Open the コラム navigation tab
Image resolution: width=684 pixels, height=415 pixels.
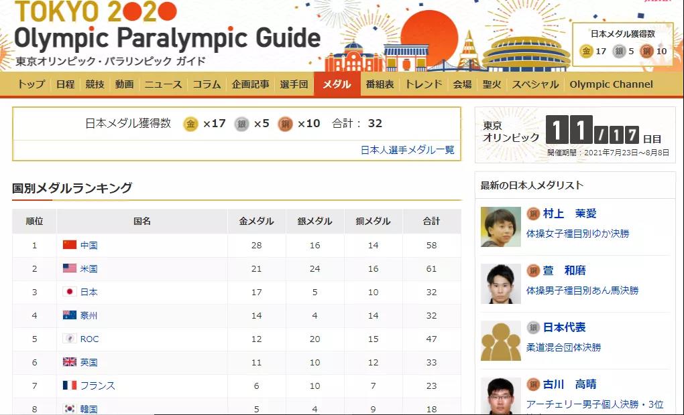tap(207, 84)
